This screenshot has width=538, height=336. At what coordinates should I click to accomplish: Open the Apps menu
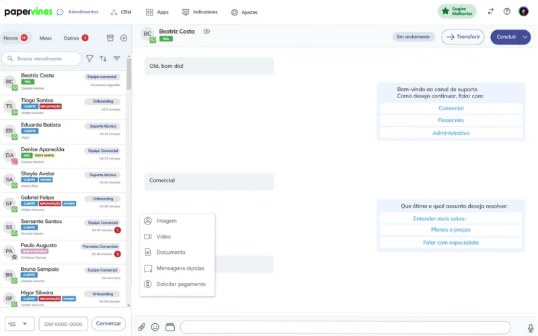[157, 12]
